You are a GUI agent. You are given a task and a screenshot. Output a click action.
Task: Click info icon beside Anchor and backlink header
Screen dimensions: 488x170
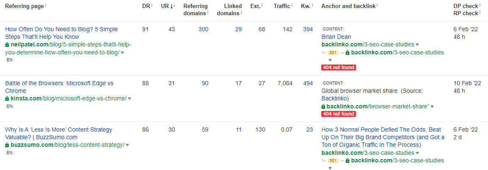[x=377, y=5]
